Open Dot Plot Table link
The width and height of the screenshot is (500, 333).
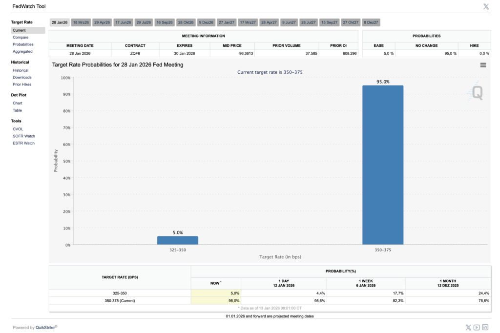pos(17,110)
